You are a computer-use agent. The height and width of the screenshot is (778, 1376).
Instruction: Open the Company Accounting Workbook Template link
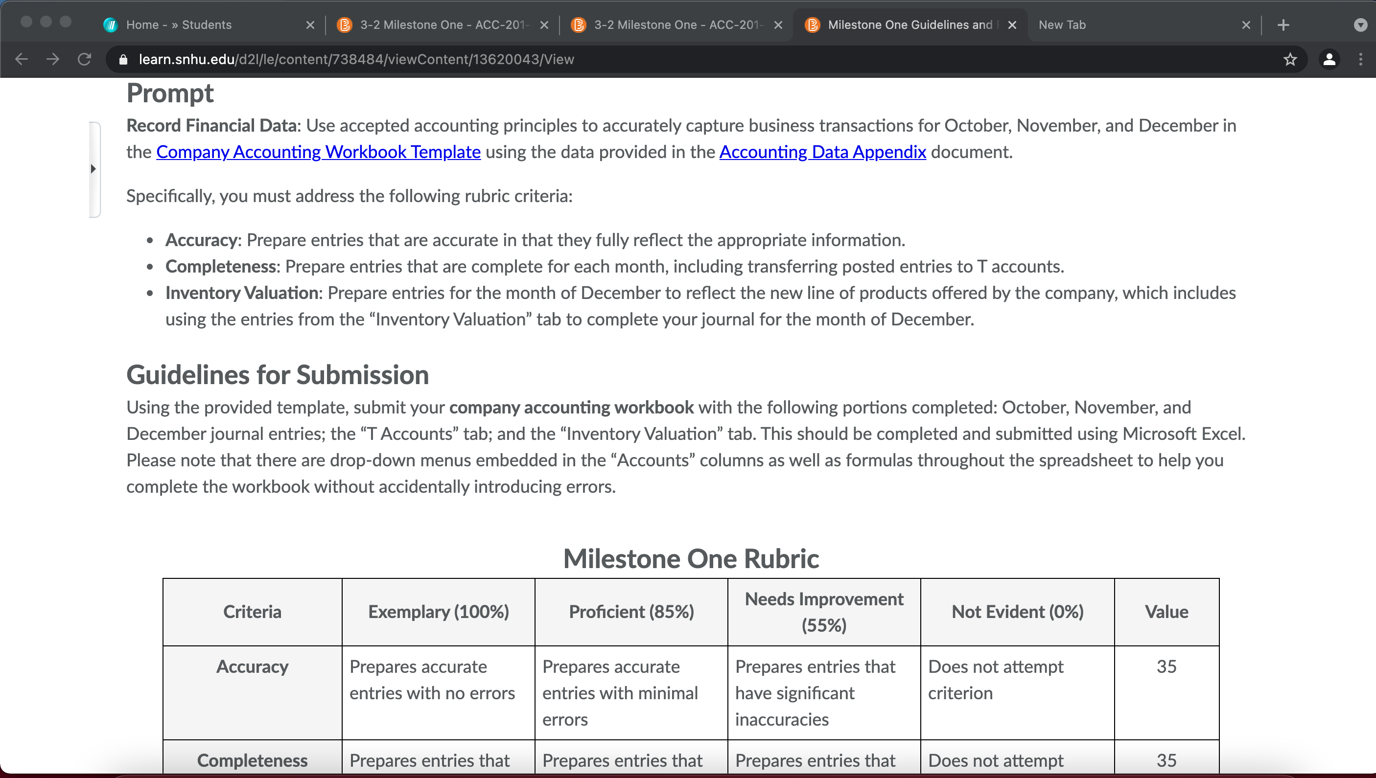point(318,152)
